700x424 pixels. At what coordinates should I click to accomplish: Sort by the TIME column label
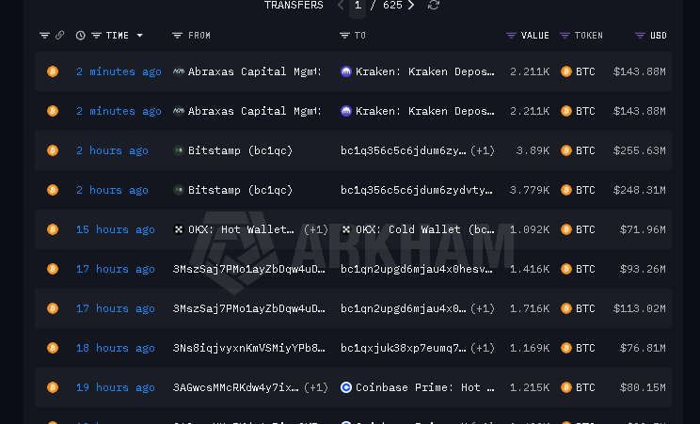pos(118,36)
